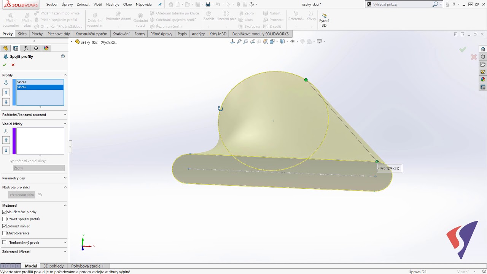The width and height of the screenshot is (487, 274).
Task: Uncheck Zobrazit náhled
Action: click(x=5, y=226)
